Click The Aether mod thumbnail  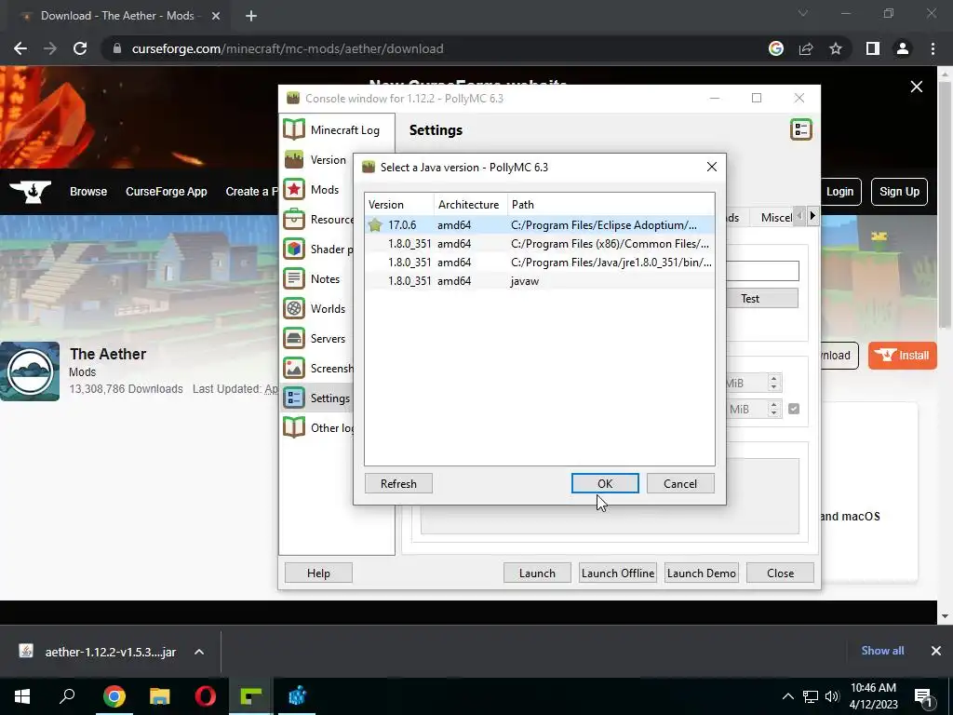[x=30, y=371]
